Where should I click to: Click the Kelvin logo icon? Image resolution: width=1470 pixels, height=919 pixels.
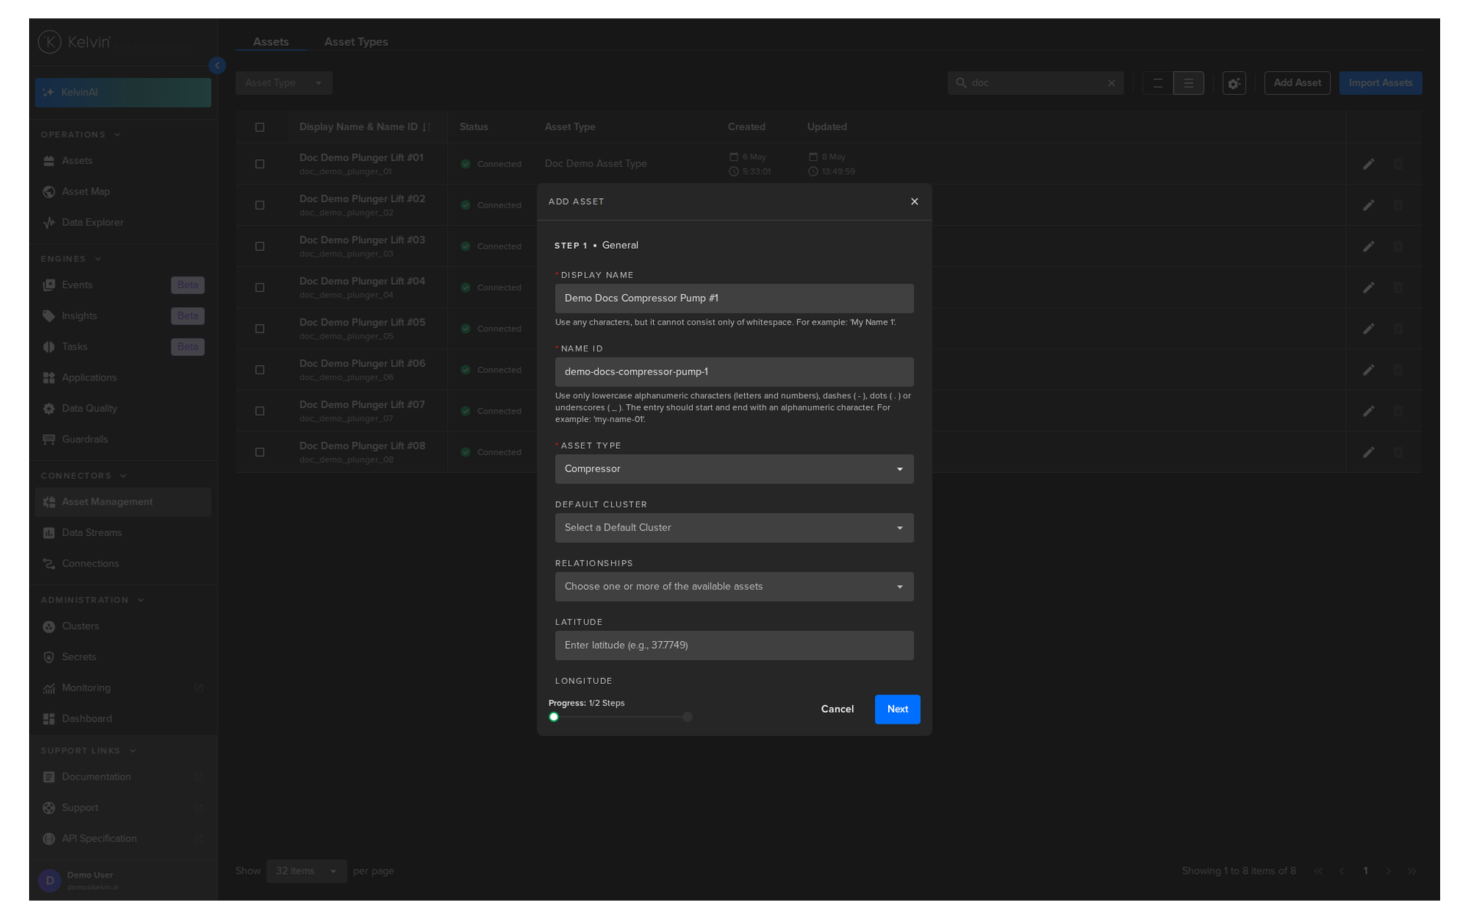tap(50, 42)
